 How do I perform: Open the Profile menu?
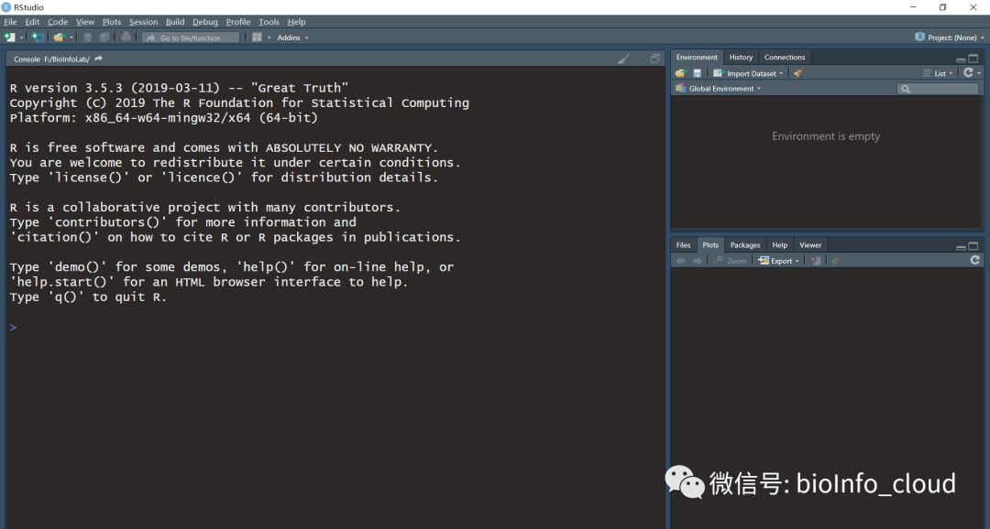pos(238,21)
